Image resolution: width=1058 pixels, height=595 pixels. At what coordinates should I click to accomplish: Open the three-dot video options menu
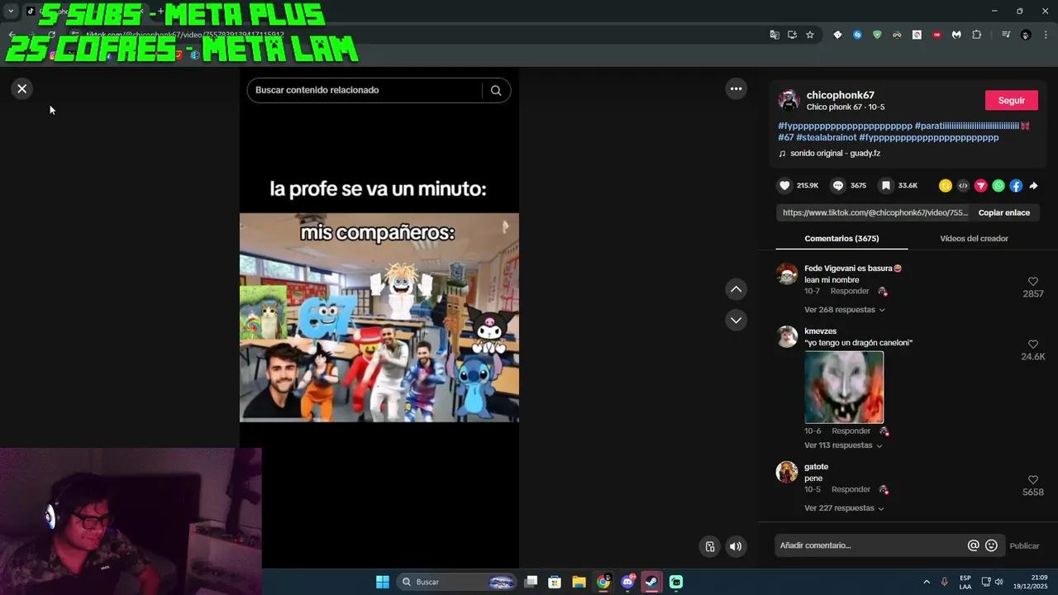click(x=736, y=88)
